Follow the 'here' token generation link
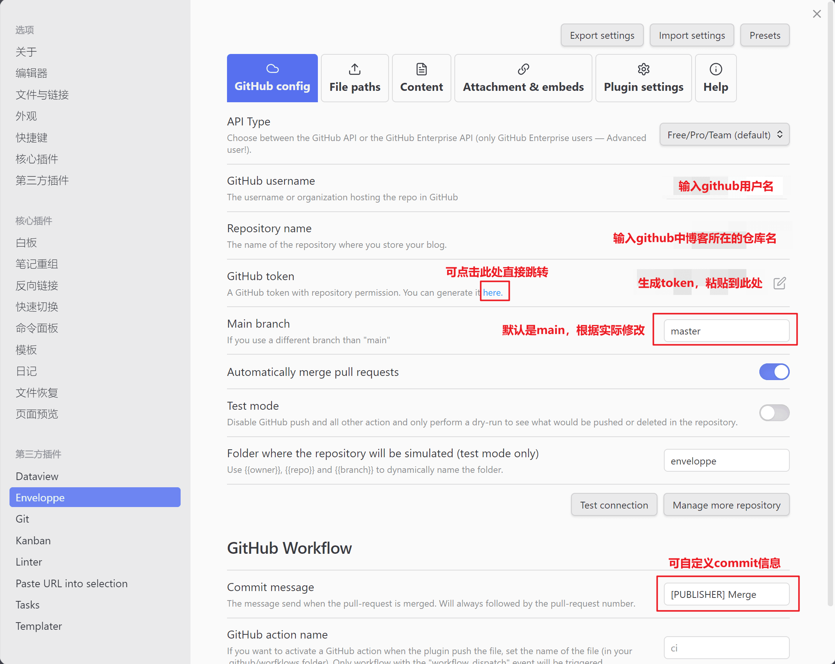 [x=492, y=293]
